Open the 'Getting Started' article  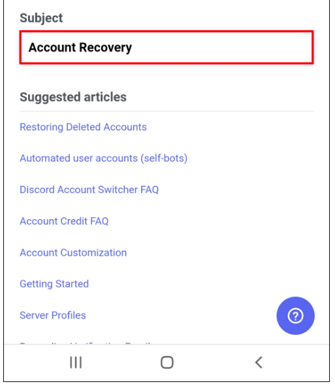coord(54,284)
